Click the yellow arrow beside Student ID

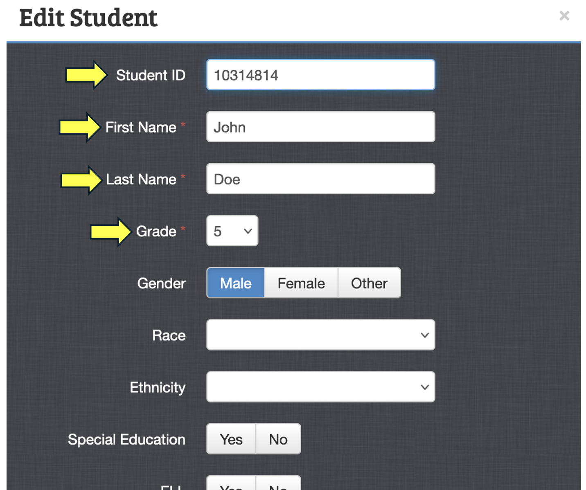click(x=86, y=75)
